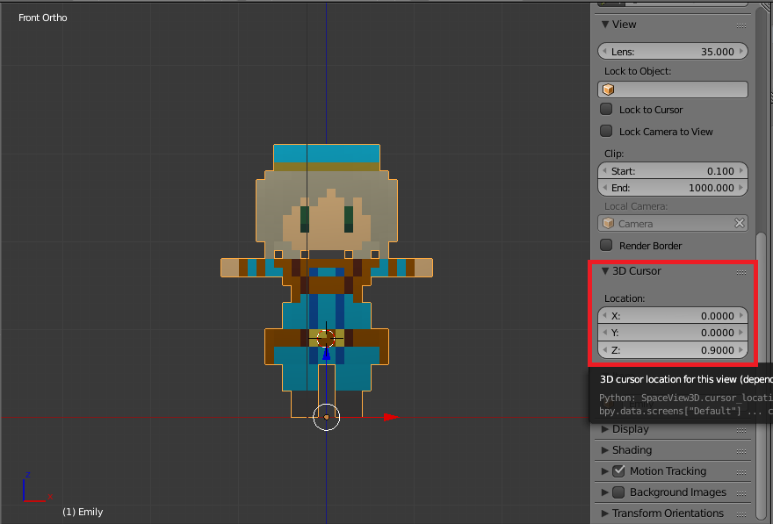
Task: Click the (1) Emily object label
Action: click(83, 512)
